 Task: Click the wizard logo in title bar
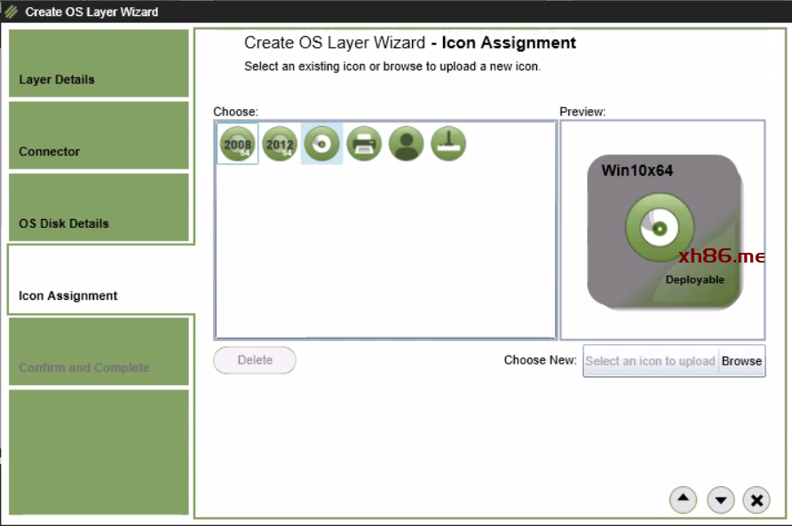(x=12, y=12)
